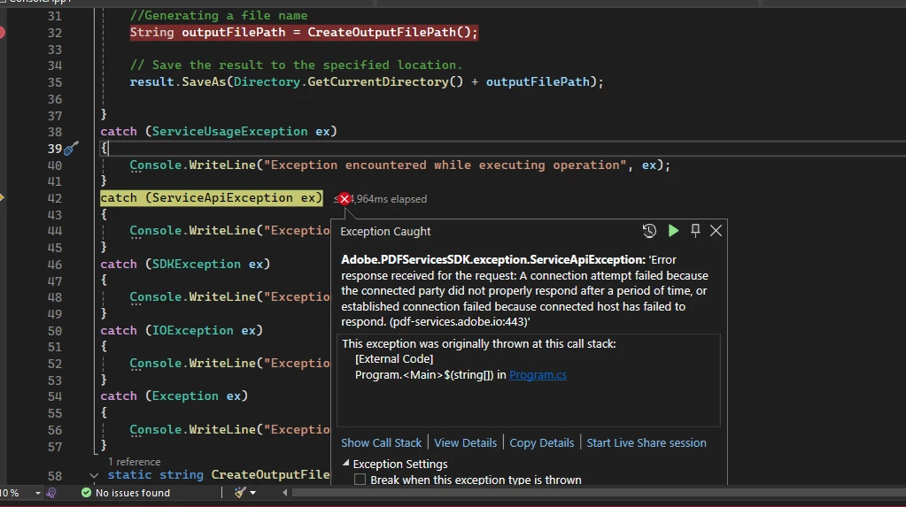The image size is (906, 507).
Task: Close the Exception Caught popup
Action: [x=716, y=231]
